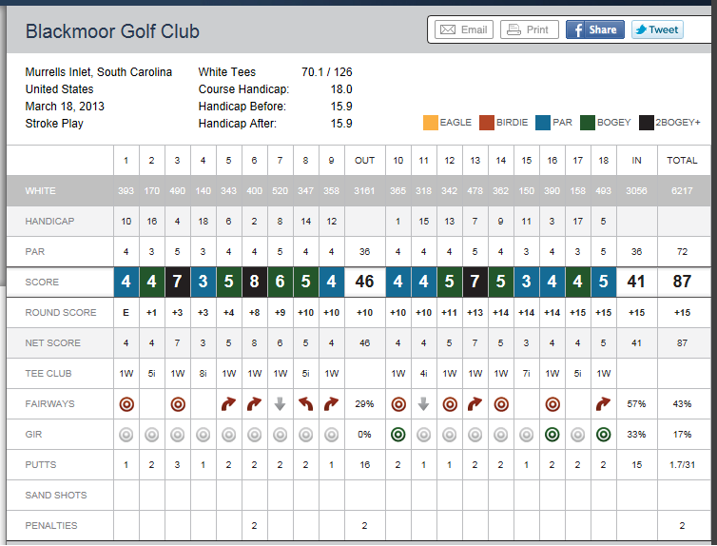Click hole 11 gray down arrow icon
The width and height of the screenshot is (717, 546).
tap(424, 404)
